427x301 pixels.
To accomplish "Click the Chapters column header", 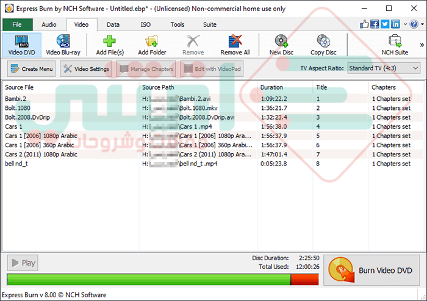I will (396, 87).
